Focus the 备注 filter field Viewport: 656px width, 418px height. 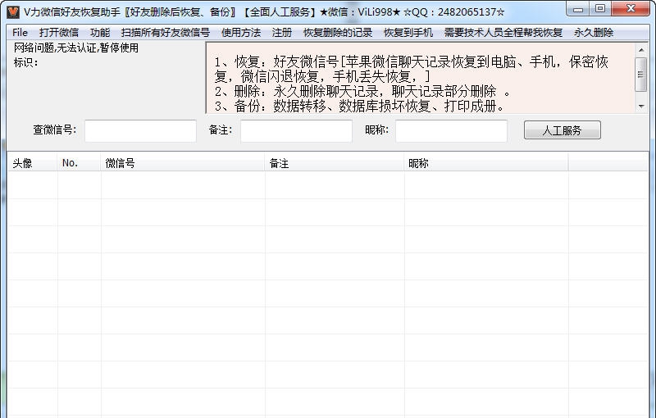(x=296, y=131)
